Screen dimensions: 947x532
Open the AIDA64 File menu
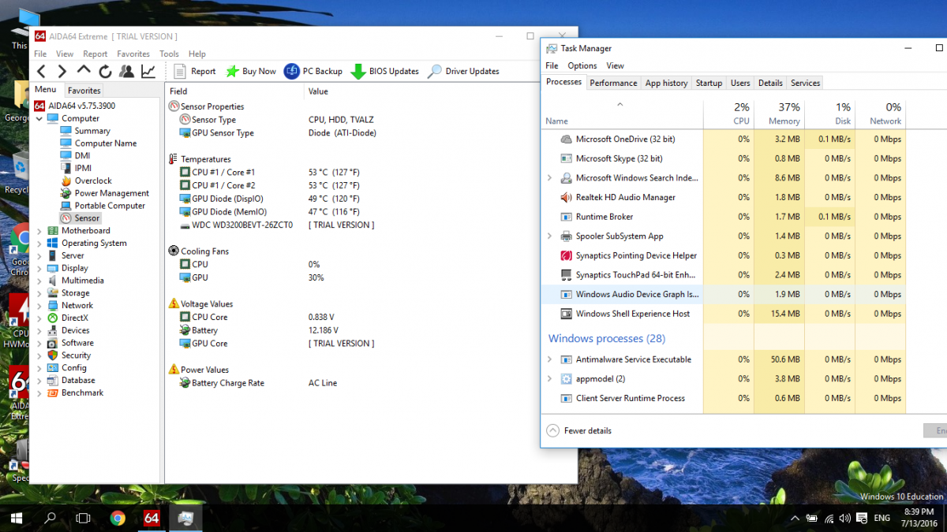coord(40,54)
